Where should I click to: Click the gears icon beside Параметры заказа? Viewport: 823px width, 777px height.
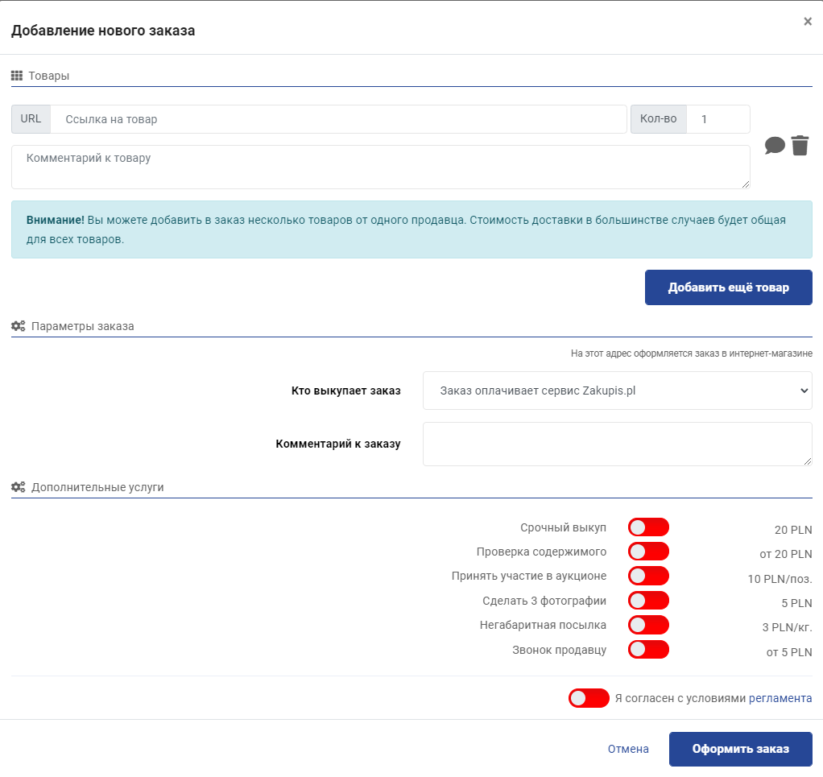[x=18, y=327]
